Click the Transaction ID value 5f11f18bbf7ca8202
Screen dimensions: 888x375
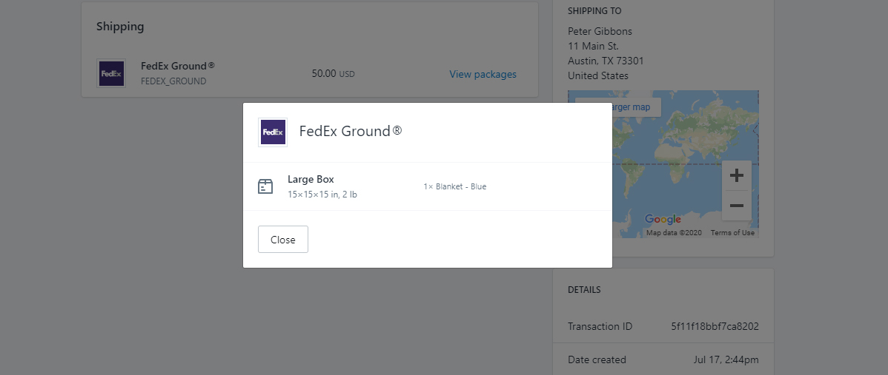(x=715, y=326)
